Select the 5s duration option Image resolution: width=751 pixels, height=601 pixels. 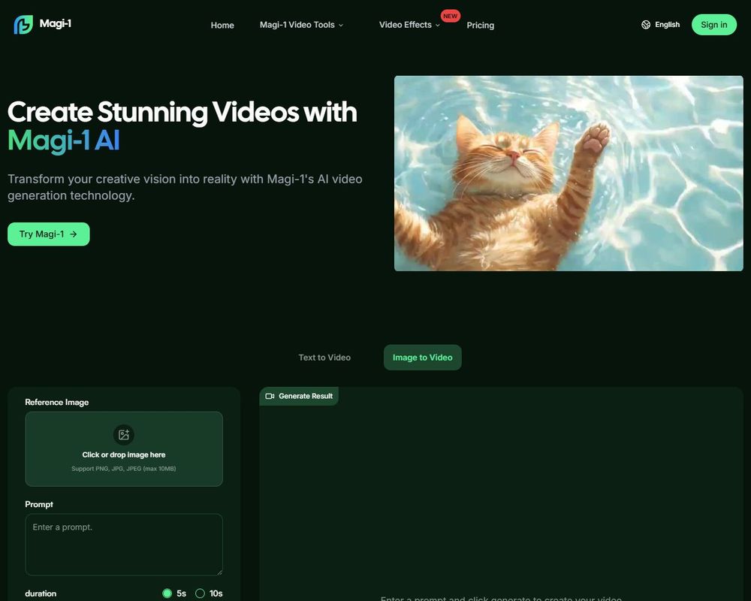pos(167,593)
